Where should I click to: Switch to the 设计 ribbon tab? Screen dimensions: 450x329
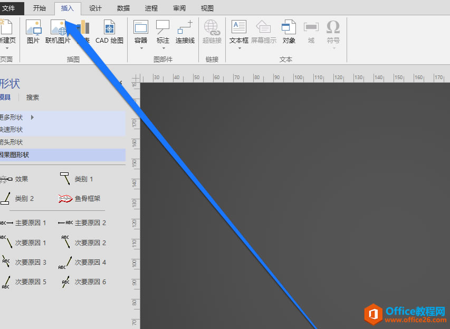pyautogui.click(x=95, y=8)
